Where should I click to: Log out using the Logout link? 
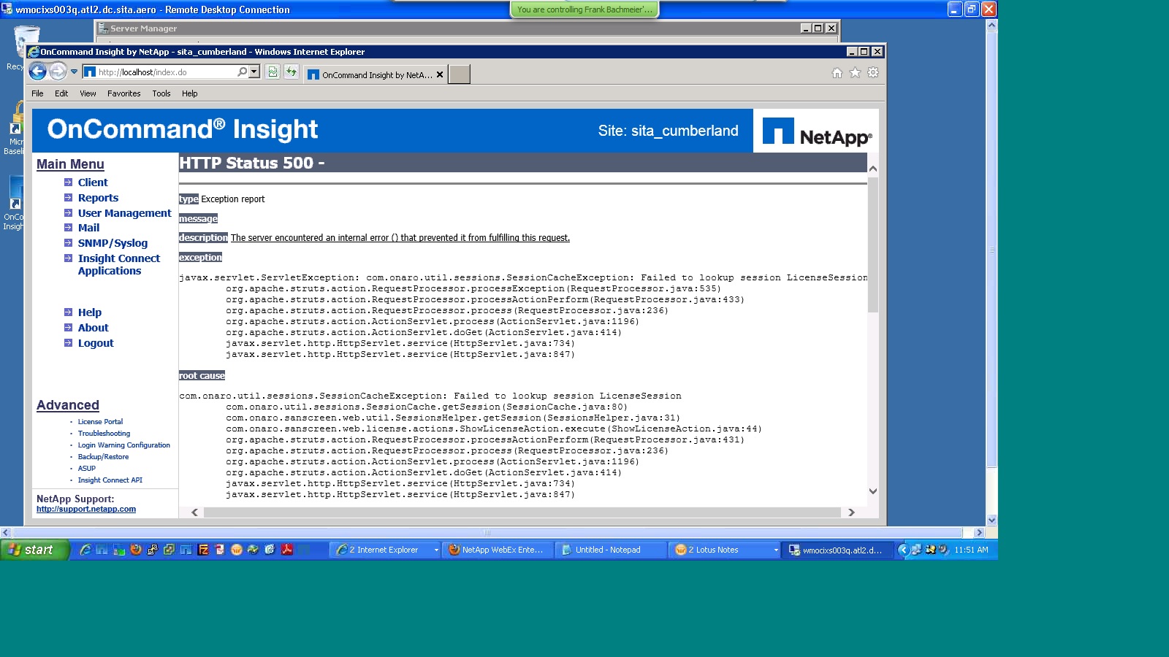96,343
